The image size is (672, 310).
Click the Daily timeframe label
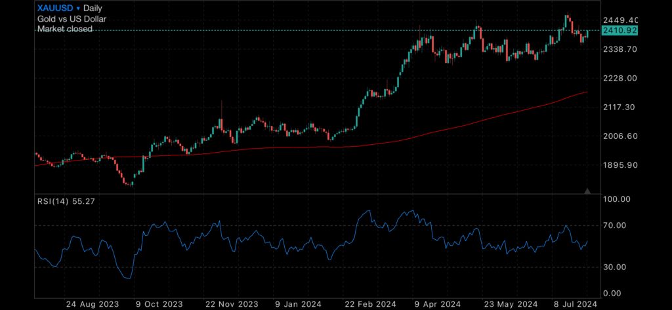(93, 8)
